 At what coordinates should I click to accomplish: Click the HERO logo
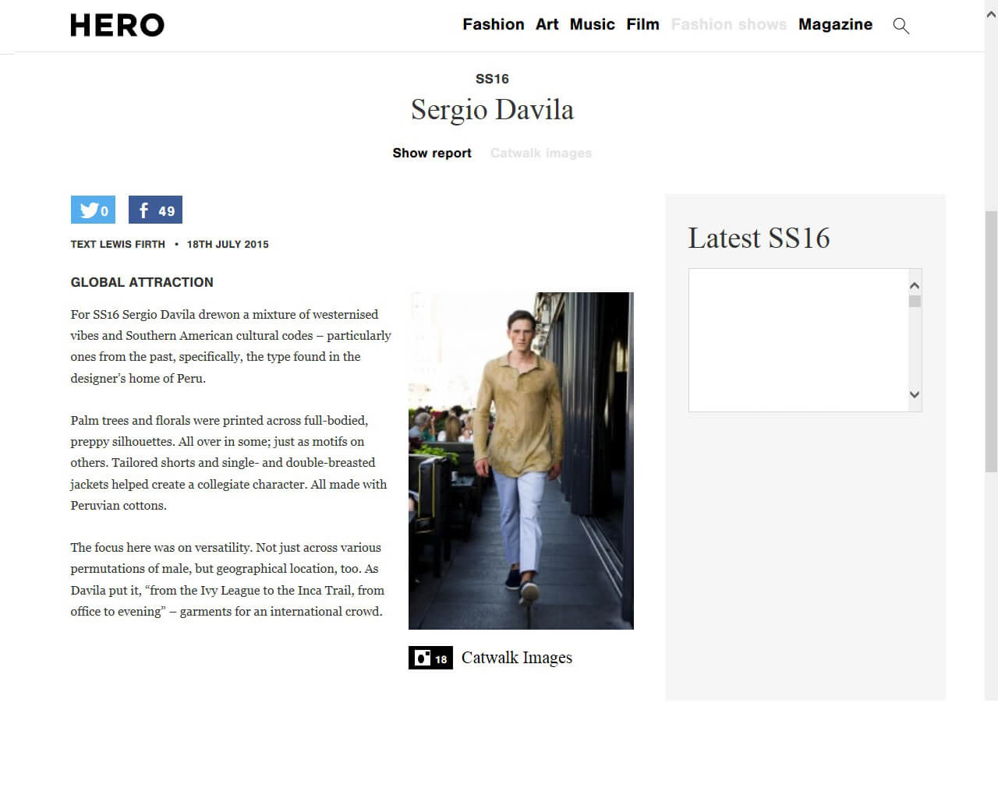pyautogui.click(x=118, y=25)
